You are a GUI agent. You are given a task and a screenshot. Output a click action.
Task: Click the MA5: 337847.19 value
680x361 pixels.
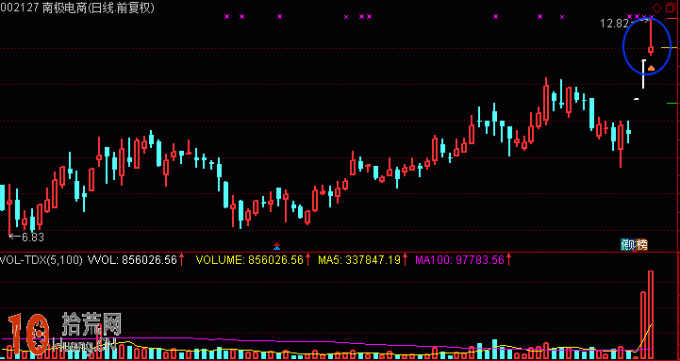click(359, 260)
